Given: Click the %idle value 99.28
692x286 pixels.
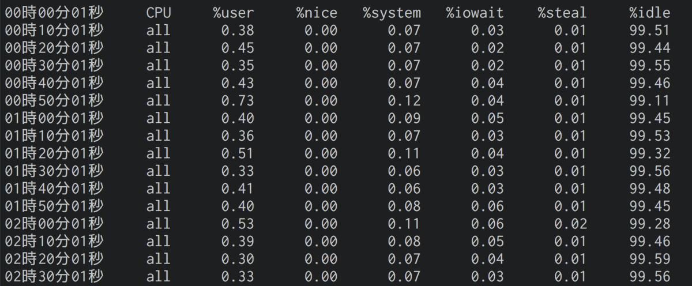Looking at the screenshot, I should (650, 224).
